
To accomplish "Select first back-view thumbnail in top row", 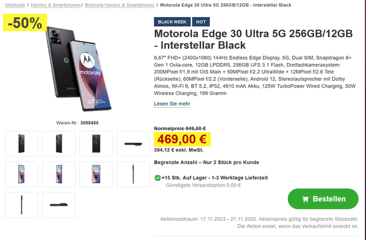I will 21,144.
